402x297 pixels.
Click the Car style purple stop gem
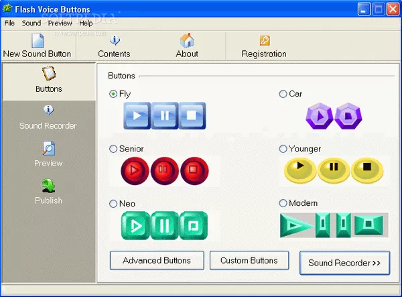coord(348,116)
